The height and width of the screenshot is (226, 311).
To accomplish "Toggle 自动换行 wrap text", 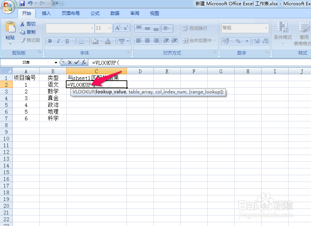I will (195, 28).
